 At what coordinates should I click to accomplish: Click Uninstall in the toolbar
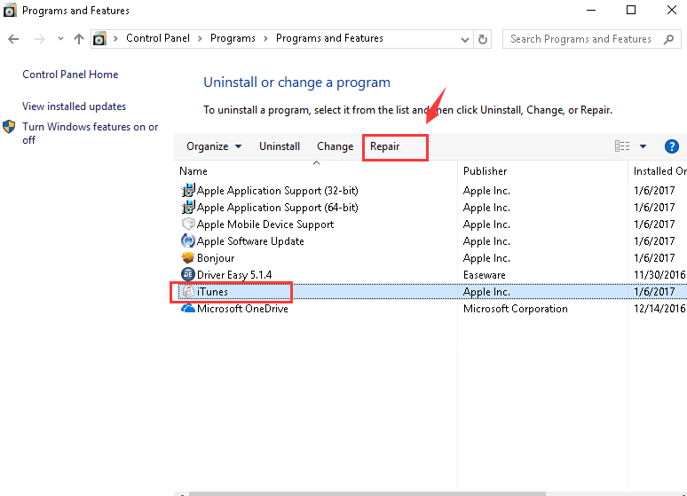point(280,146)
